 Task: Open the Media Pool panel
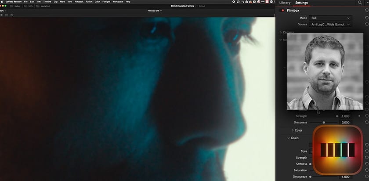pyautogui.click(x=43, y=6)
